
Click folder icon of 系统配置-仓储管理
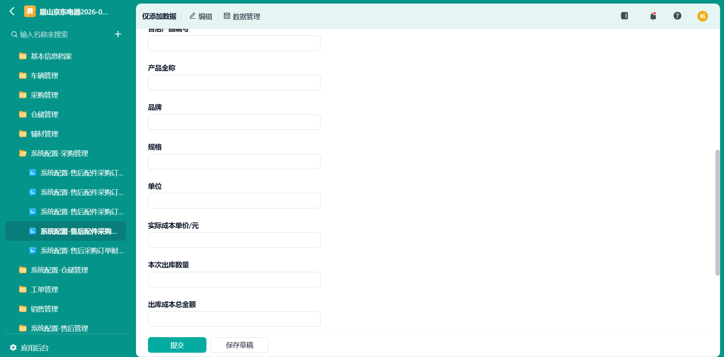point(23,270)
